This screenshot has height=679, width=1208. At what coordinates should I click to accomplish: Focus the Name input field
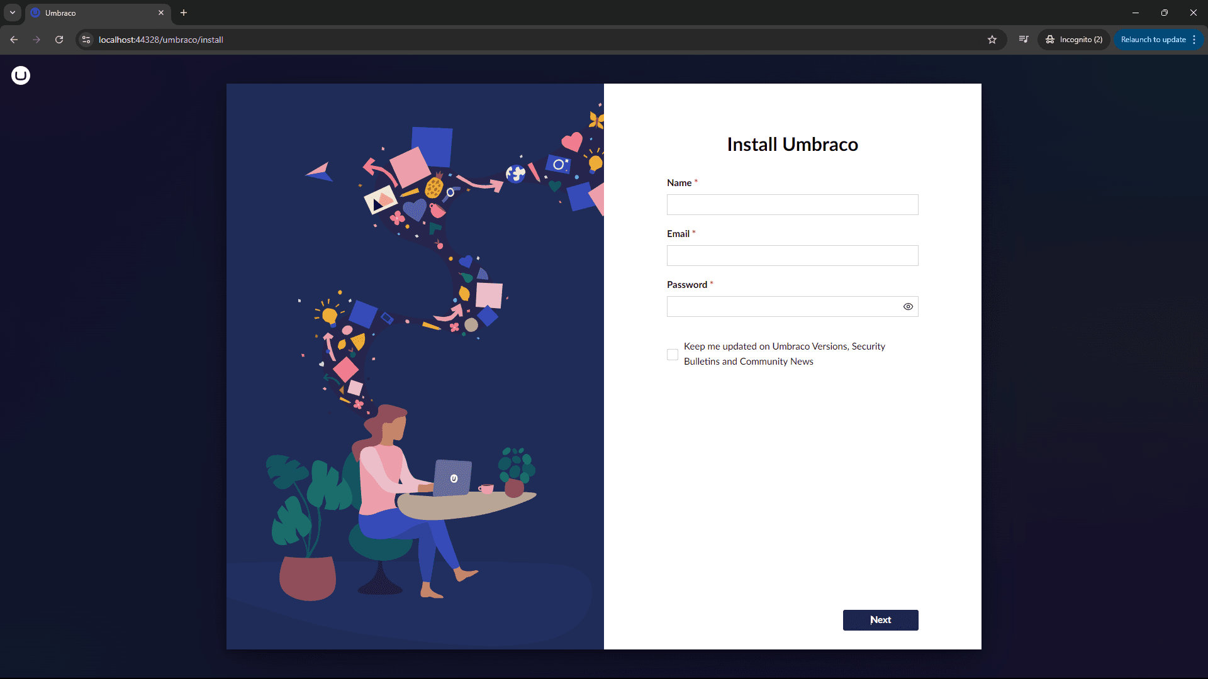[x=792, y=205]
